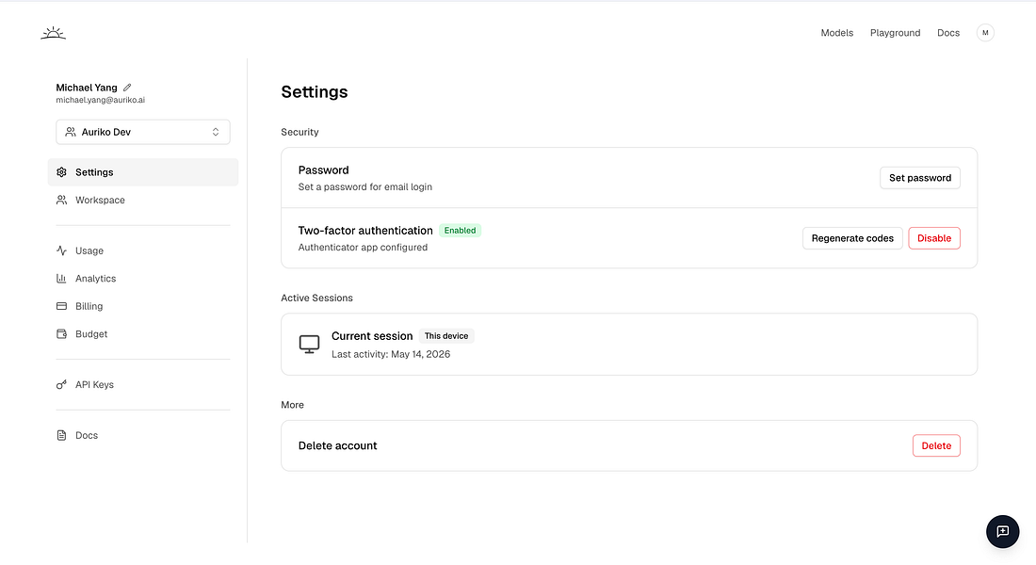Screen dimensions: 1036x565
Task: Open the chat feedback bubble button
Action: click(x=1002, y=531)
